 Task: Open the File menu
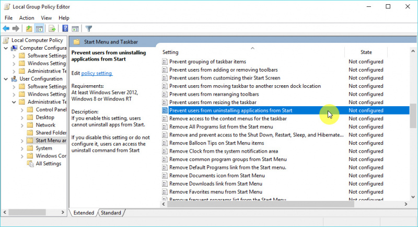(x=8, y=18)
